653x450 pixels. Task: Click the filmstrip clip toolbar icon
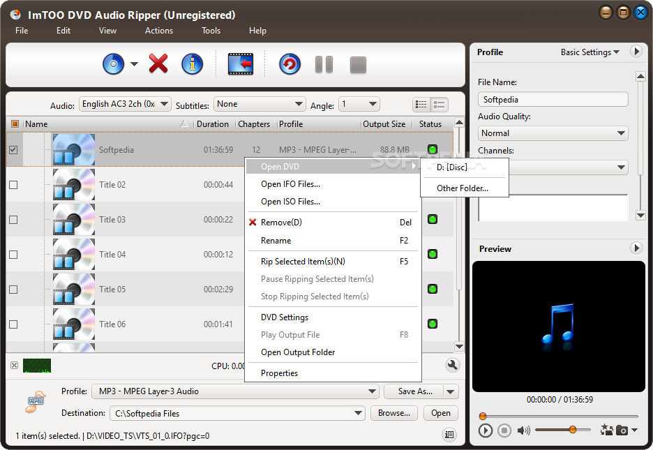tap(241, 64)
